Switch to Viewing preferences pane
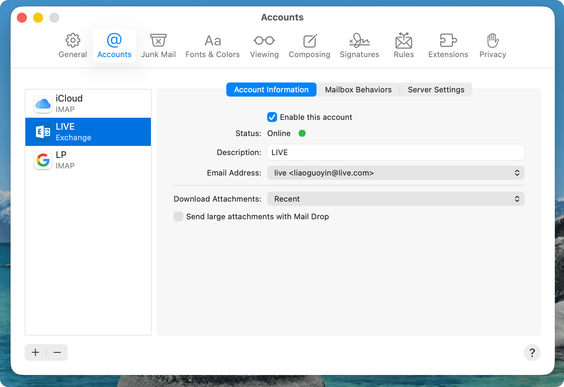Viewport: 564px width, 387px height. [264, 46]
